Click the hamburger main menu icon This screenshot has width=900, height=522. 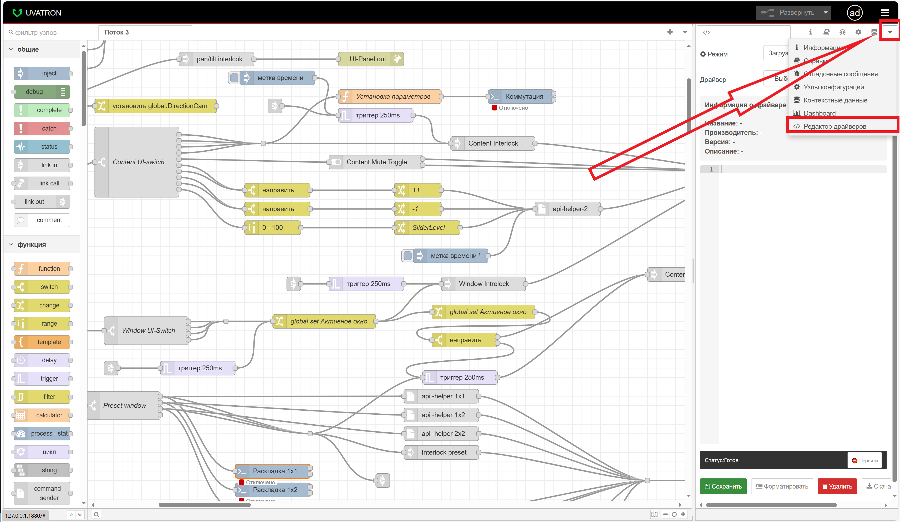click(x=885, y=13)
